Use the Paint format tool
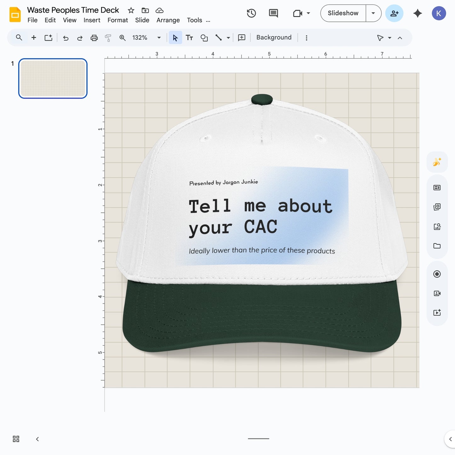Screen dimensions: 455x455 (108, 37)
